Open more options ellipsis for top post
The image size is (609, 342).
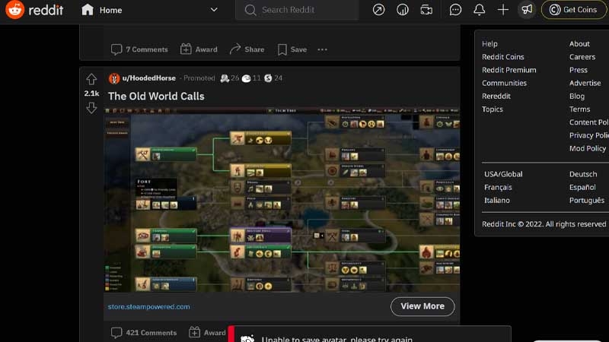tap(322, 49)
